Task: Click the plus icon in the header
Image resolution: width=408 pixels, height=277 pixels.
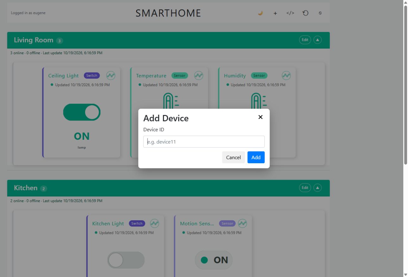Action: [x=275, y=13]
